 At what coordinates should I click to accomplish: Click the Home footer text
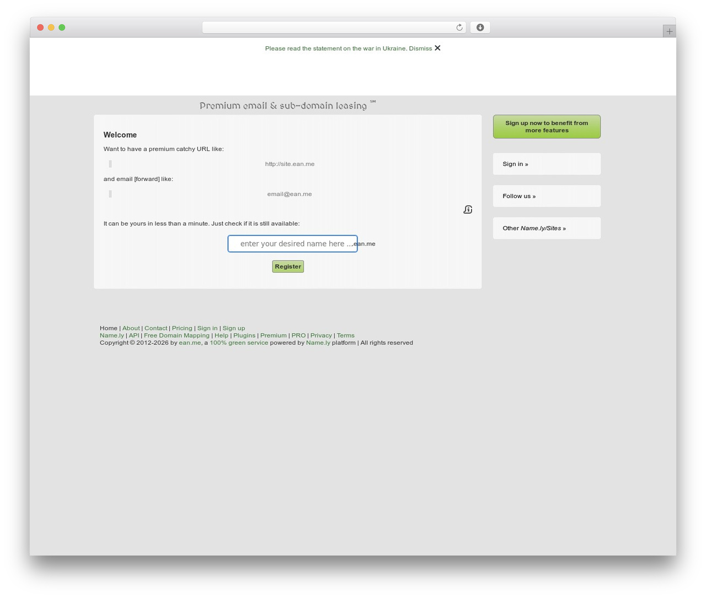click(x=109, y=328)
